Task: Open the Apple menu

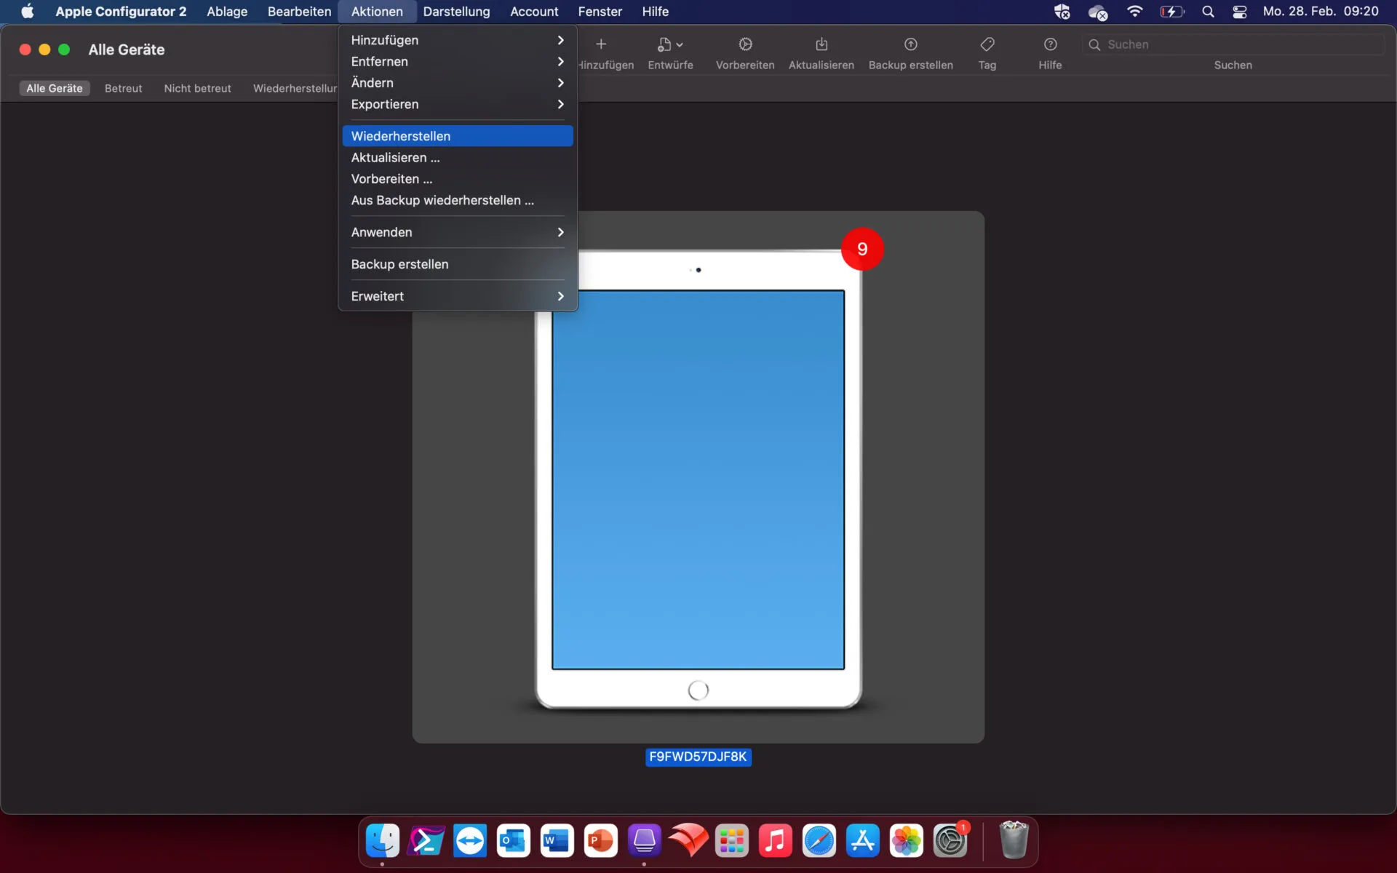Action: pos(28,11)
